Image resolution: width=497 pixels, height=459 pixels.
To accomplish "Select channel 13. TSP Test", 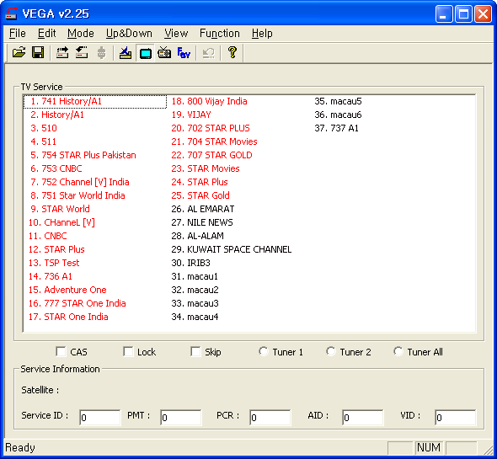I will [x=54, y=263].
